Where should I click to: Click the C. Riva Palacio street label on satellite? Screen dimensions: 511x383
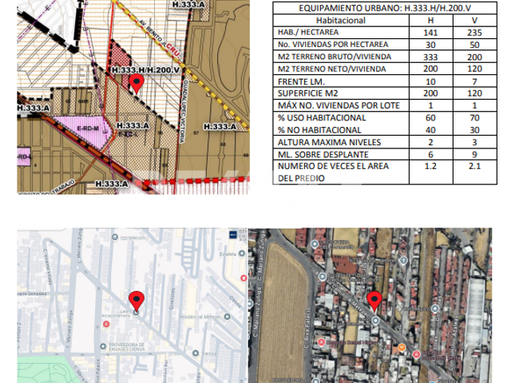pos(307,328)
